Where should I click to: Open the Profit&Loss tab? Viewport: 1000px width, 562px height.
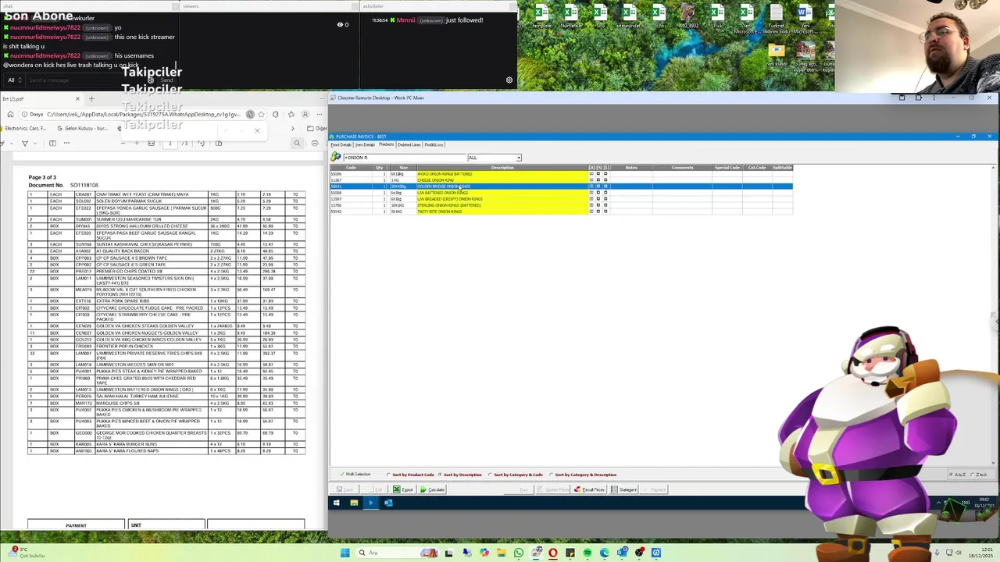tap(434, 144)
